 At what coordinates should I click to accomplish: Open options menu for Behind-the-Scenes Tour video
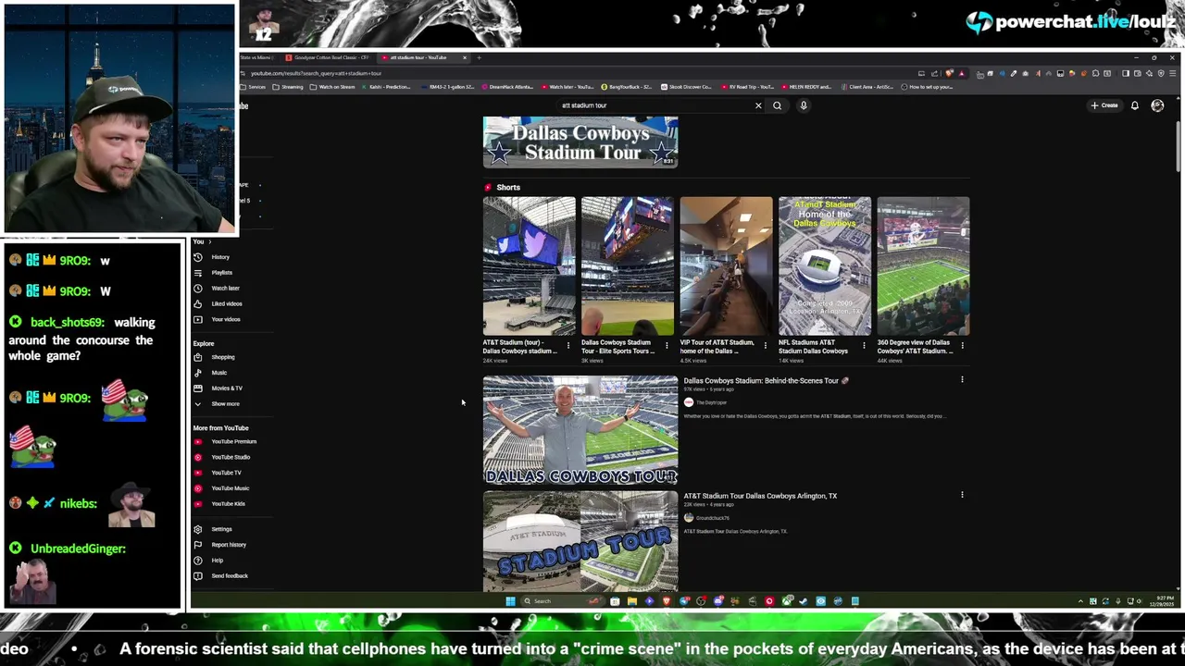tap(963, 379)
